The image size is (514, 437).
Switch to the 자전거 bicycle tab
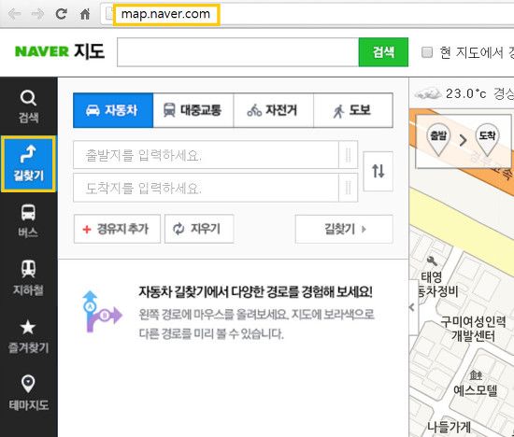coord(273,110)
